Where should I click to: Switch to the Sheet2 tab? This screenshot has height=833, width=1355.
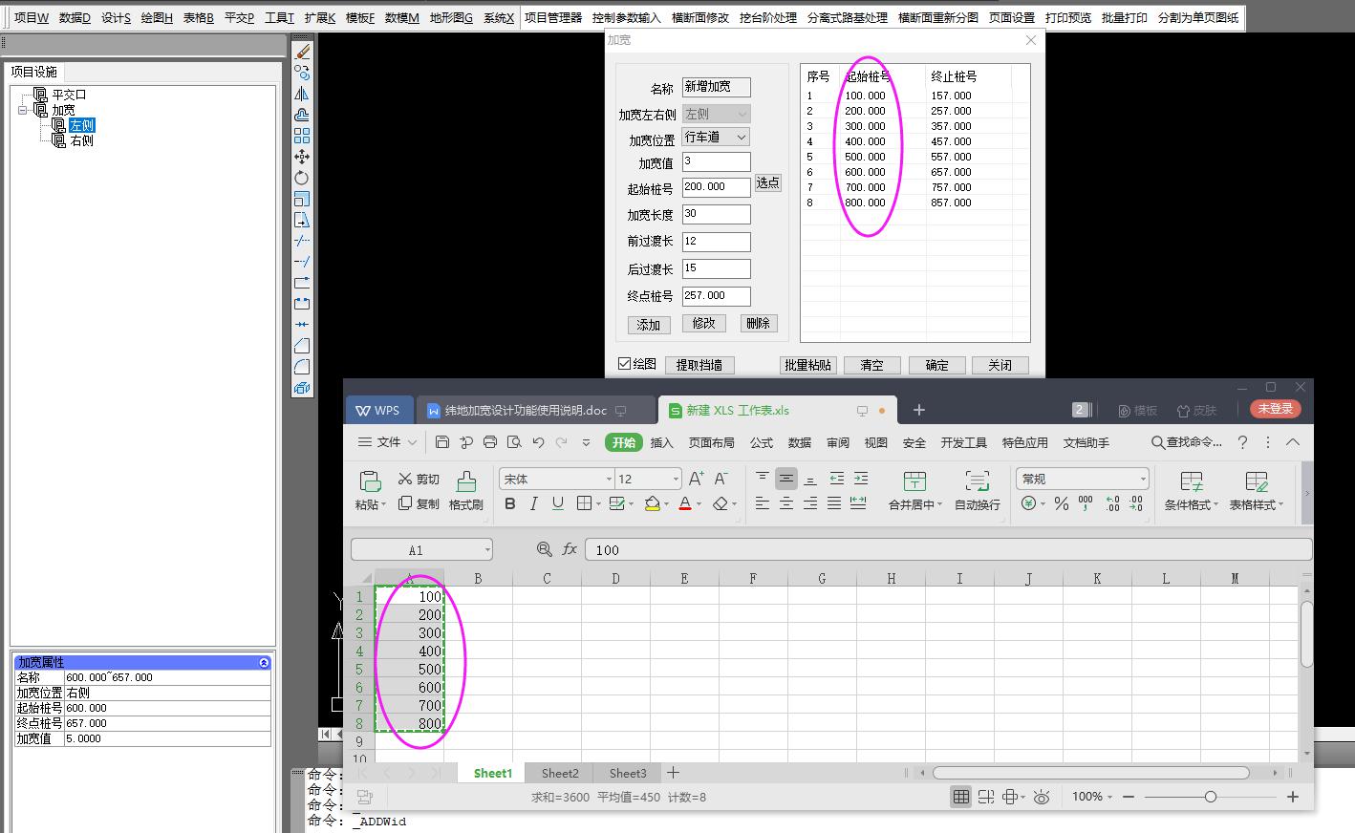pos(560,773)
